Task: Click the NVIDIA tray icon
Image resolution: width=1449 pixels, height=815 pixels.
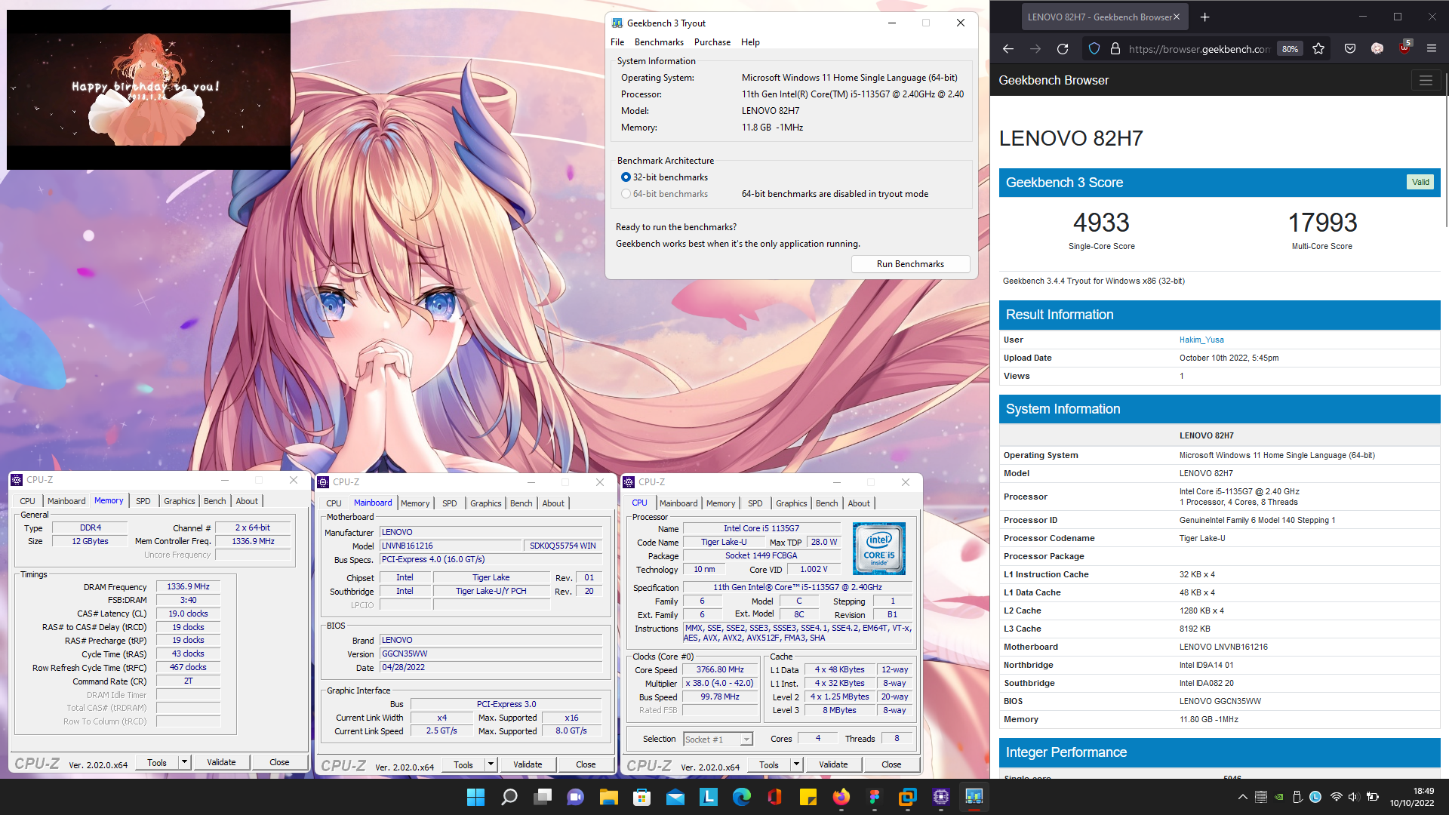Action: (1279, 797)
